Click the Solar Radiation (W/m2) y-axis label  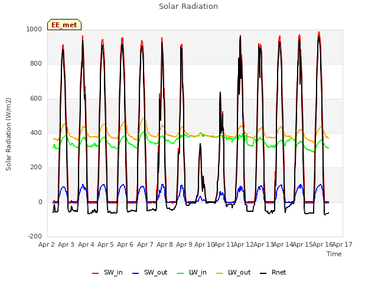tap(8, 134)
